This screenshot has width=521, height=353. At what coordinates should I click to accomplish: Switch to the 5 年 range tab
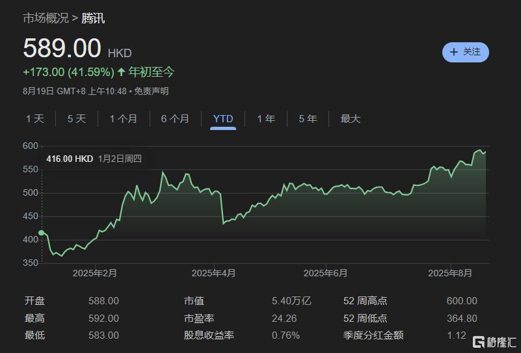pyautogui.click(x=308, y=118)
